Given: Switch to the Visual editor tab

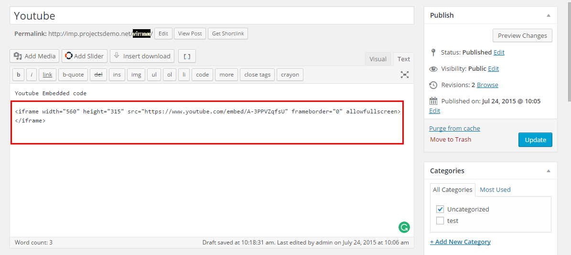Looking at the screenshot, I should [x=377, y=59].
